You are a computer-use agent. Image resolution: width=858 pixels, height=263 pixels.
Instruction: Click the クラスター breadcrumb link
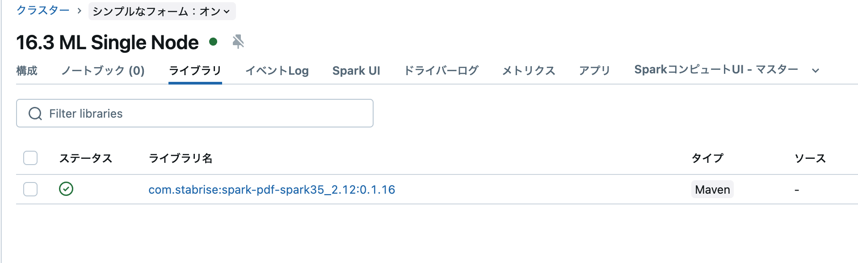point(42,11)
